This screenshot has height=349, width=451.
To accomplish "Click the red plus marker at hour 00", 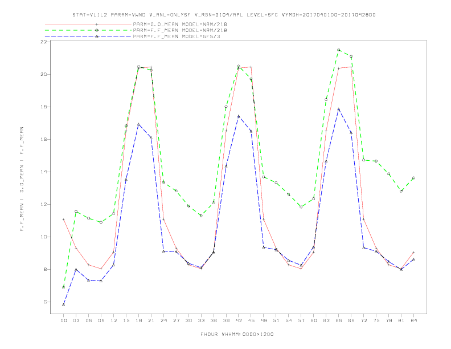I will point(64,220).
